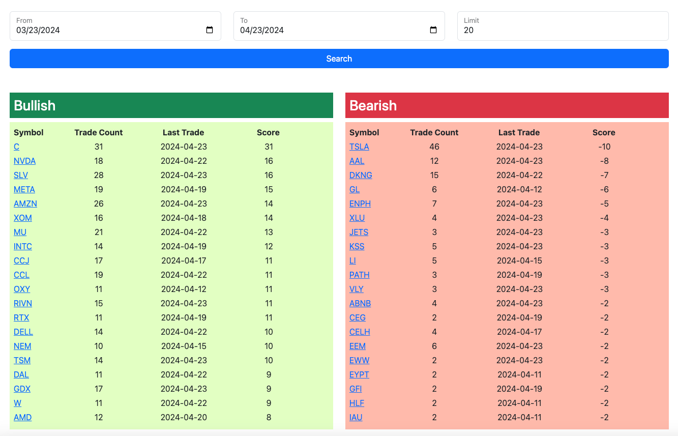Click the Bearish table Score header

pos(604,132)
